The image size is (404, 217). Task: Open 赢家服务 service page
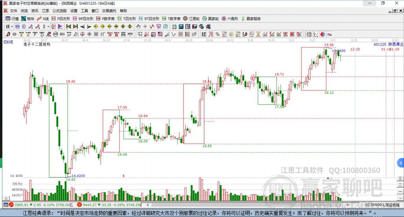point(251,19)
